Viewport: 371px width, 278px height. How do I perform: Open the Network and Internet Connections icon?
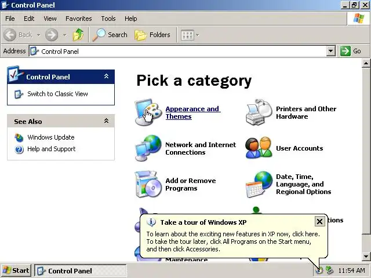coord(148,148)
